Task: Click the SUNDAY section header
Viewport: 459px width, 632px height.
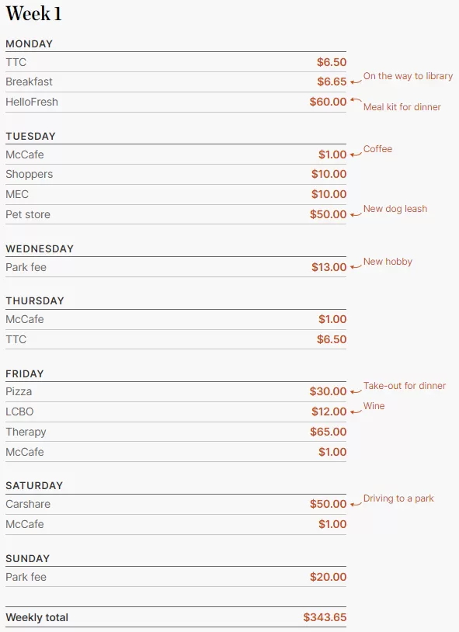Action: pos(27,558)
